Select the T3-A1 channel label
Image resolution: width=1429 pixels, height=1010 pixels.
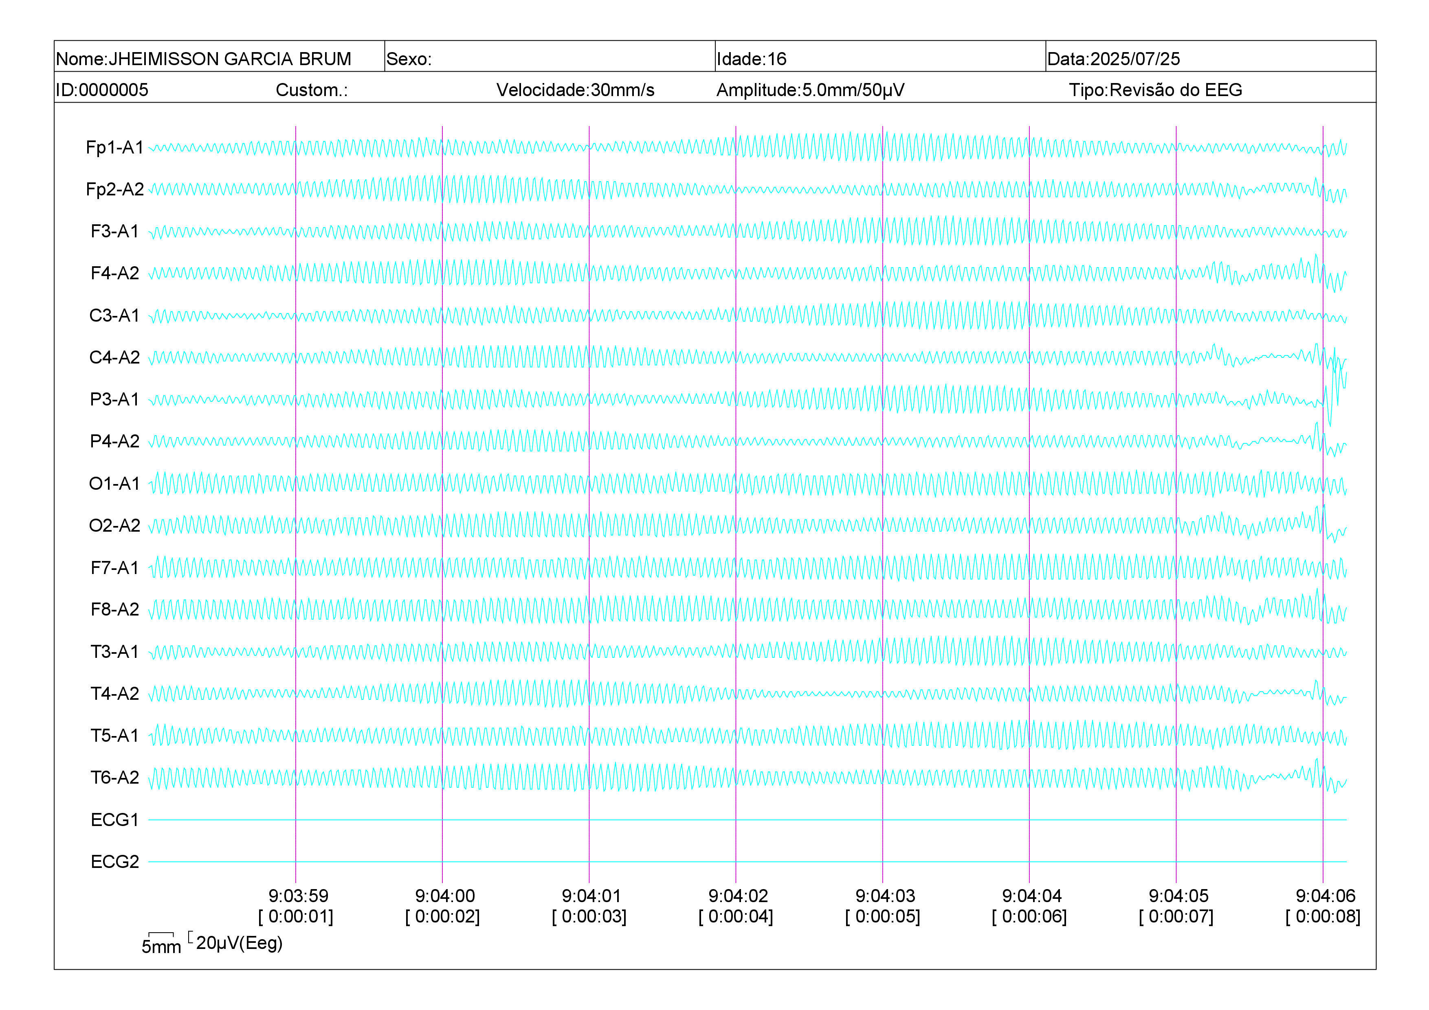click(114, 652)
